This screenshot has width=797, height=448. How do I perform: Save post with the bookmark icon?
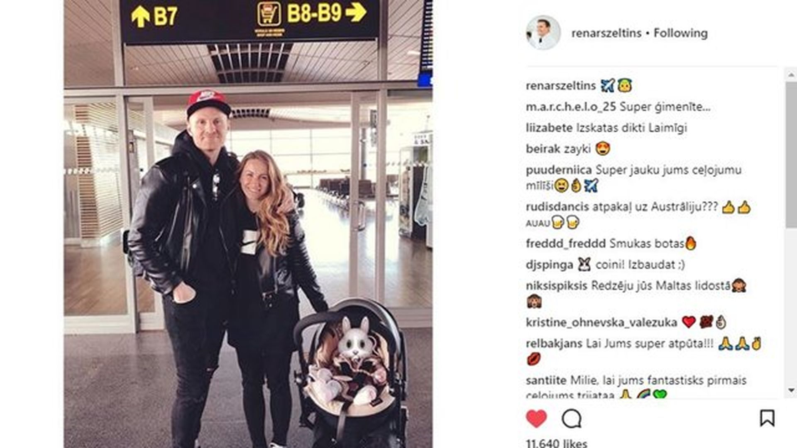[767, 418]
